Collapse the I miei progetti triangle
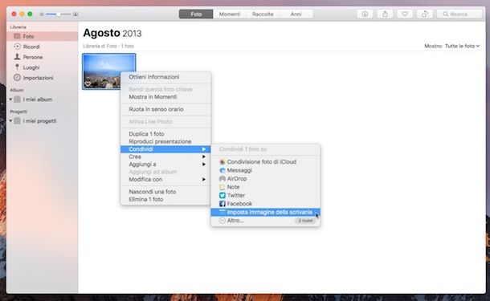Screen dimensions: 490x301 tap(10, 121)
